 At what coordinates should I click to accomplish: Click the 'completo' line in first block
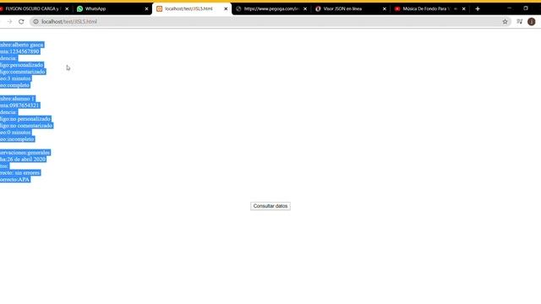(x=15, y=85)
